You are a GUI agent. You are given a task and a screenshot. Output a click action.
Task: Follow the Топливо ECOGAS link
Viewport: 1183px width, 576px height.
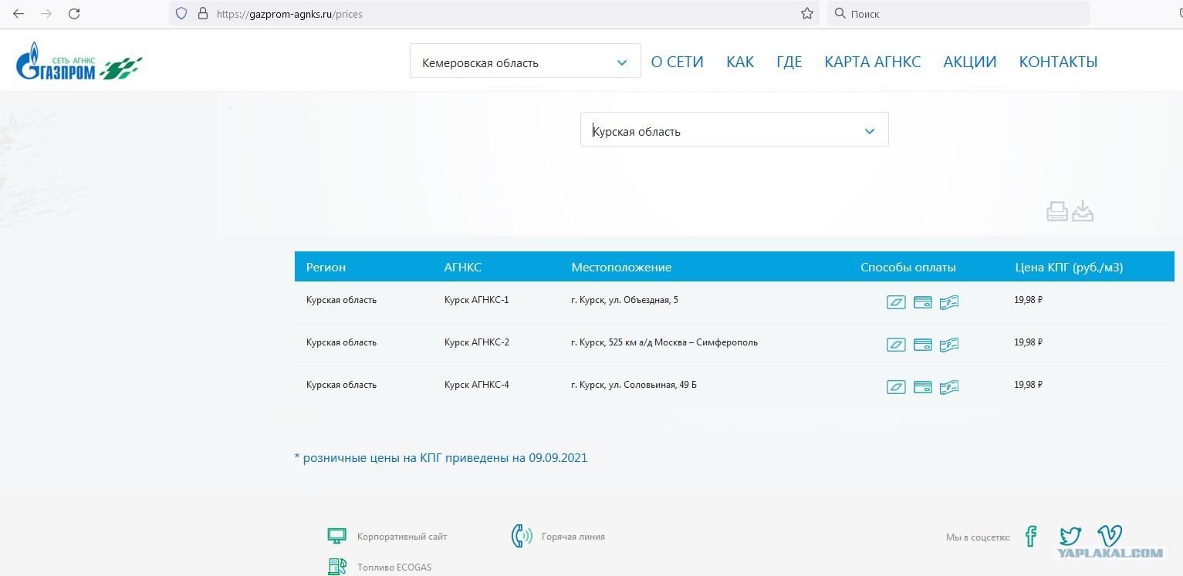click(x=394, y=568)
